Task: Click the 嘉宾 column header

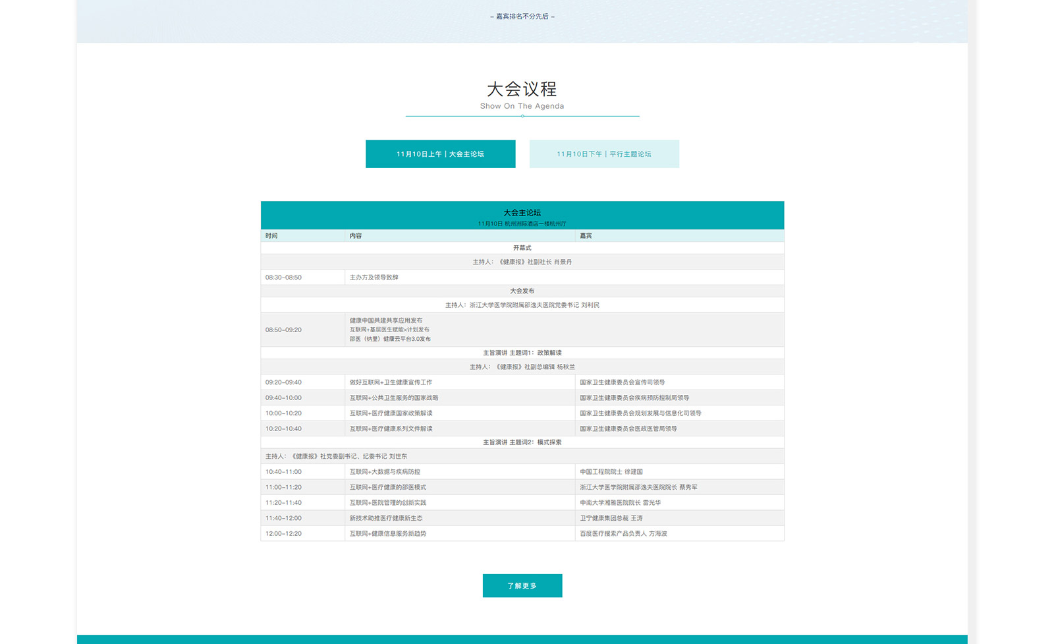Action: click(x=586, y=235)
